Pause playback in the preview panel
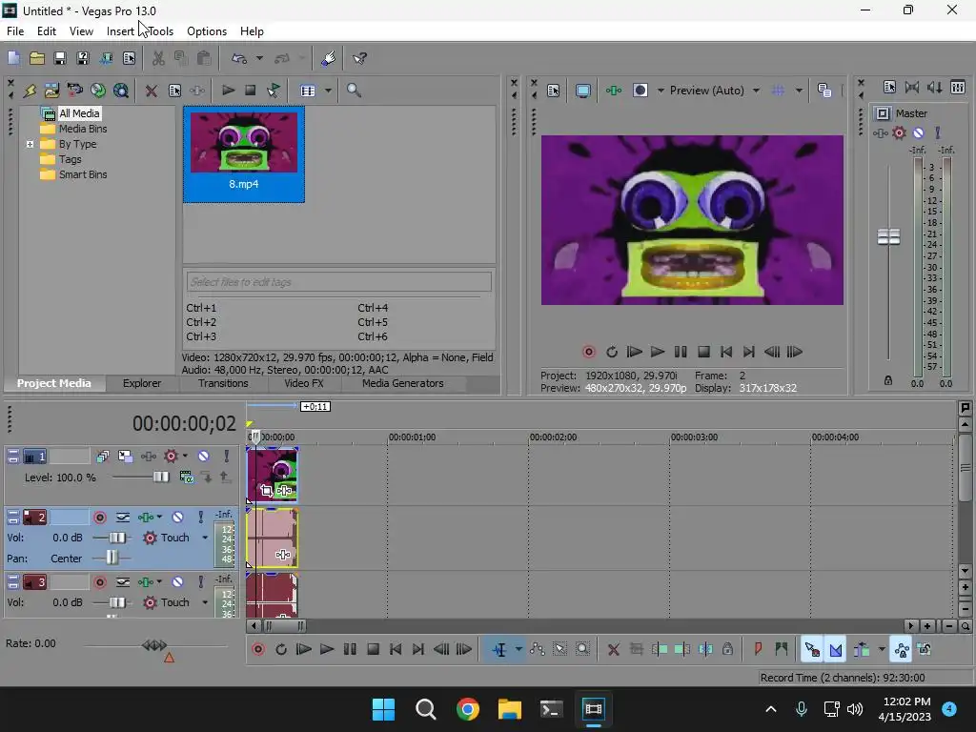Screen dimensions: 976x732 click(681, 352)
